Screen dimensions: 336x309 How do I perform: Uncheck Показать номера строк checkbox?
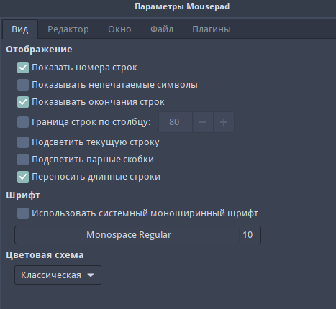click(23, 68)
